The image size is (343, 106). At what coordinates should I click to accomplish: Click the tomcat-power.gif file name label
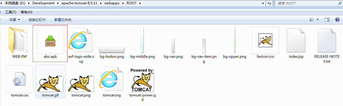pos(142,97)
